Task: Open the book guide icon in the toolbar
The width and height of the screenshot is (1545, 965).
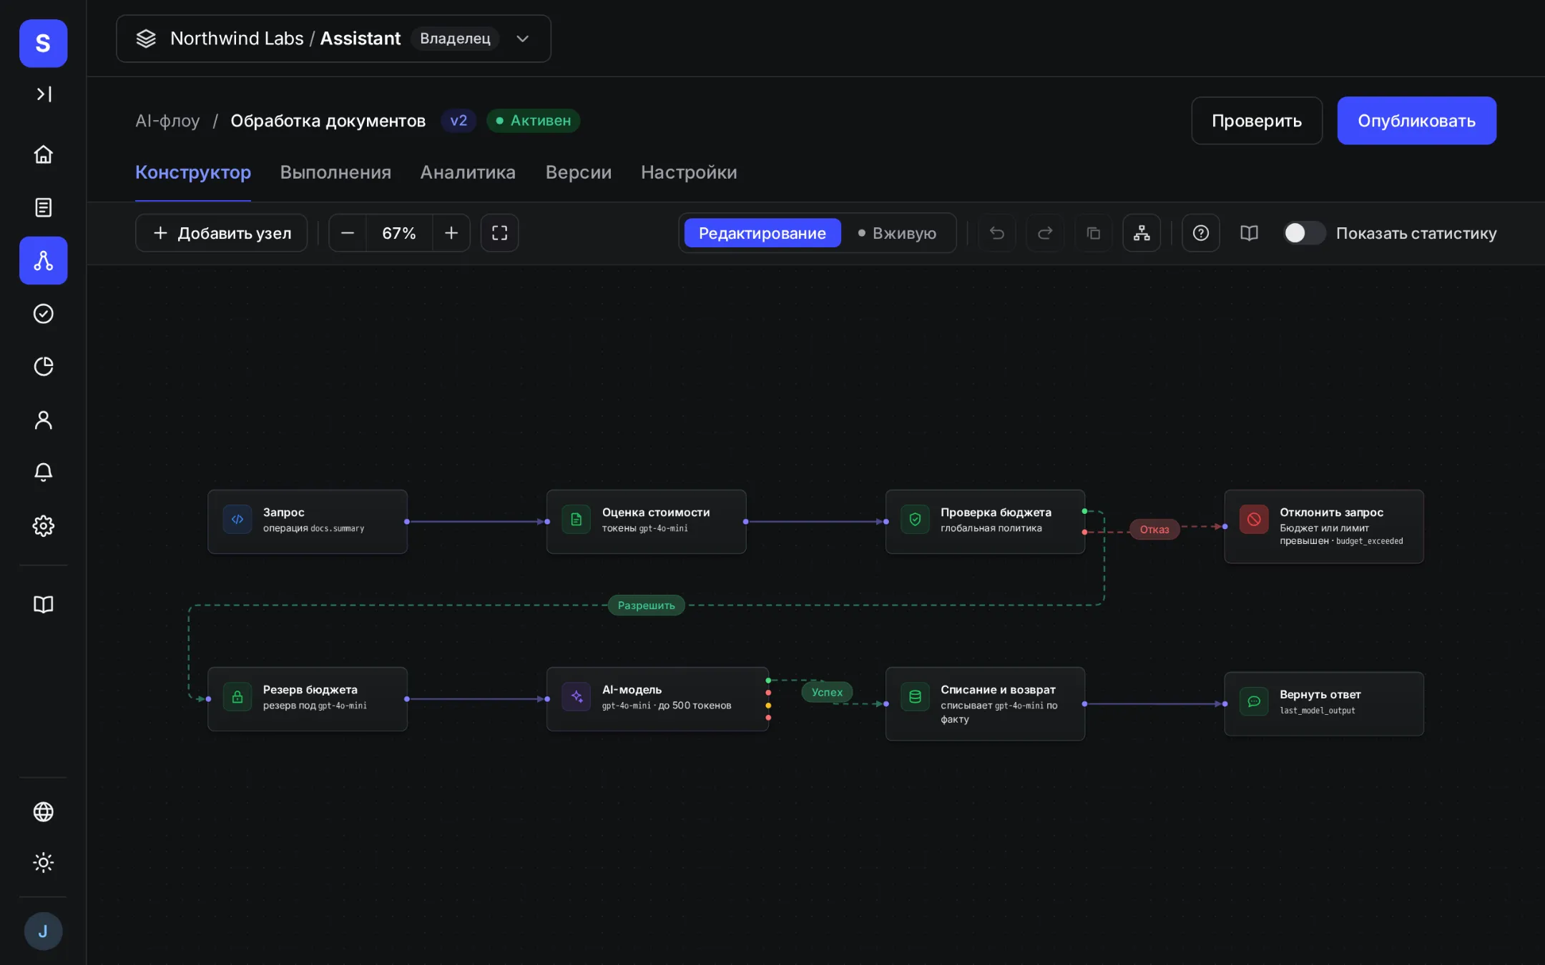Action: [1249, 233]
